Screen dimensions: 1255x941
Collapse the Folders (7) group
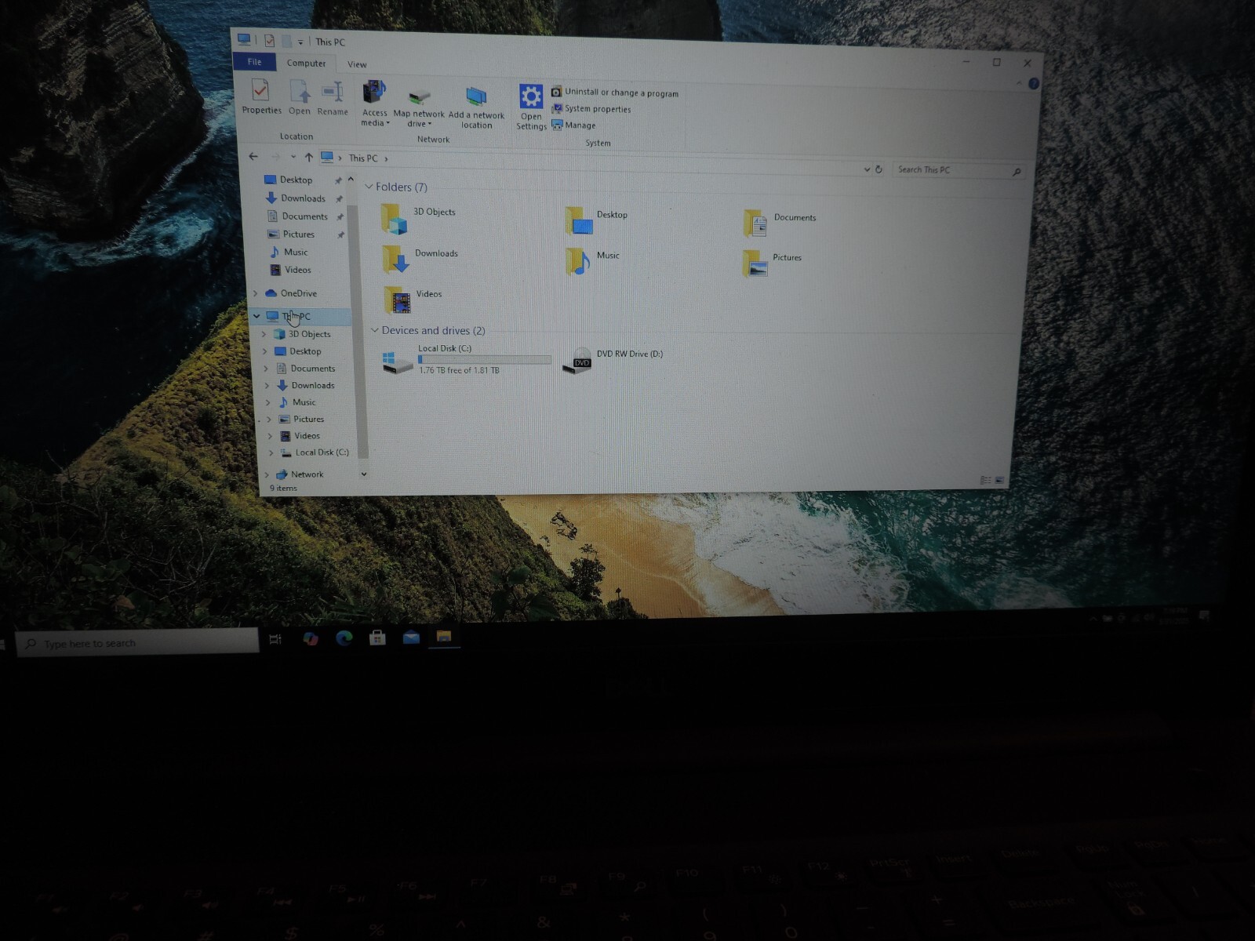[x=369, y=187]
